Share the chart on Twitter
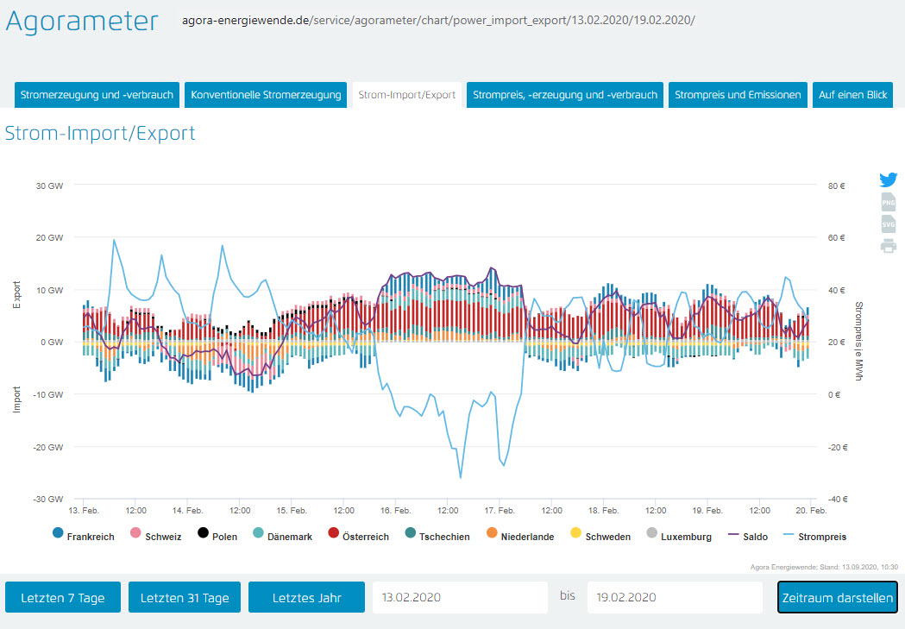Viewport: 905px width, 629px height. [x=889, y=180]
